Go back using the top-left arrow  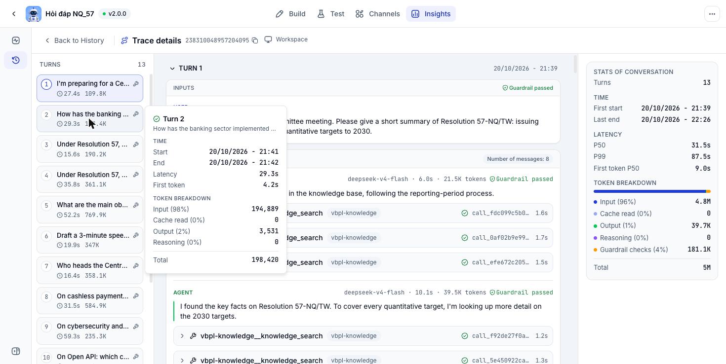[x=14, y=14]
